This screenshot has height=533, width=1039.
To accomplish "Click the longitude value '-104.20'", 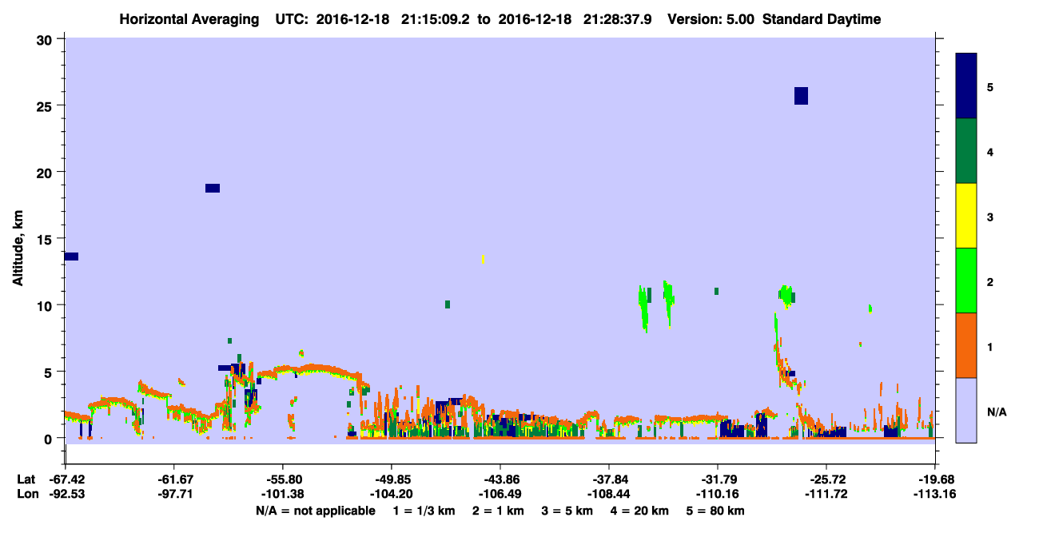I will 392,494.
